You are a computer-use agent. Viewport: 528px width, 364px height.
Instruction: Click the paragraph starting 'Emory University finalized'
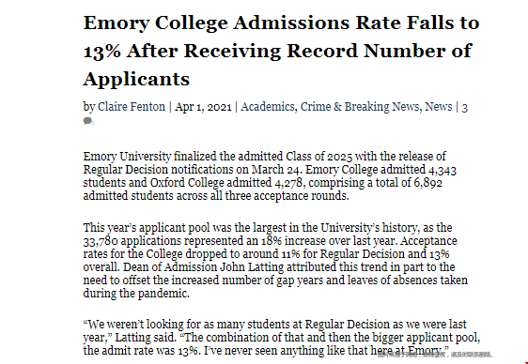click(x=270, y=176)
